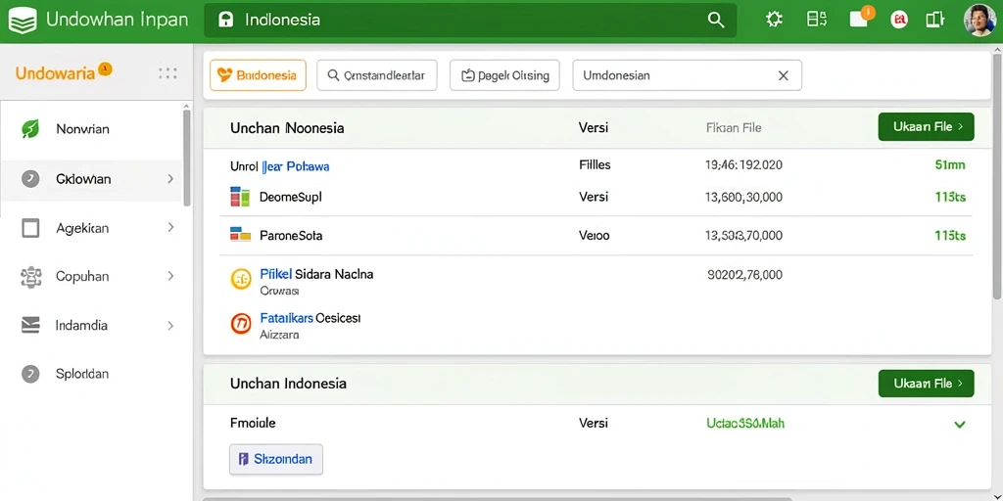Click the red circle icon for Fatarikars
Screen dimensions: 1003x501
pos(241,324)
